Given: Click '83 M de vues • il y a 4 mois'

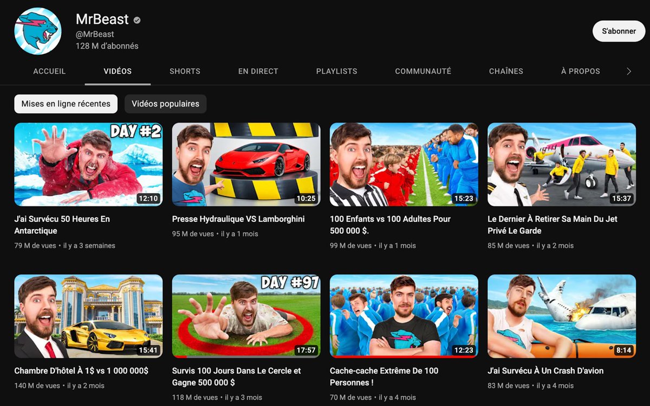Looking at the screenshot, I should 530,386.
